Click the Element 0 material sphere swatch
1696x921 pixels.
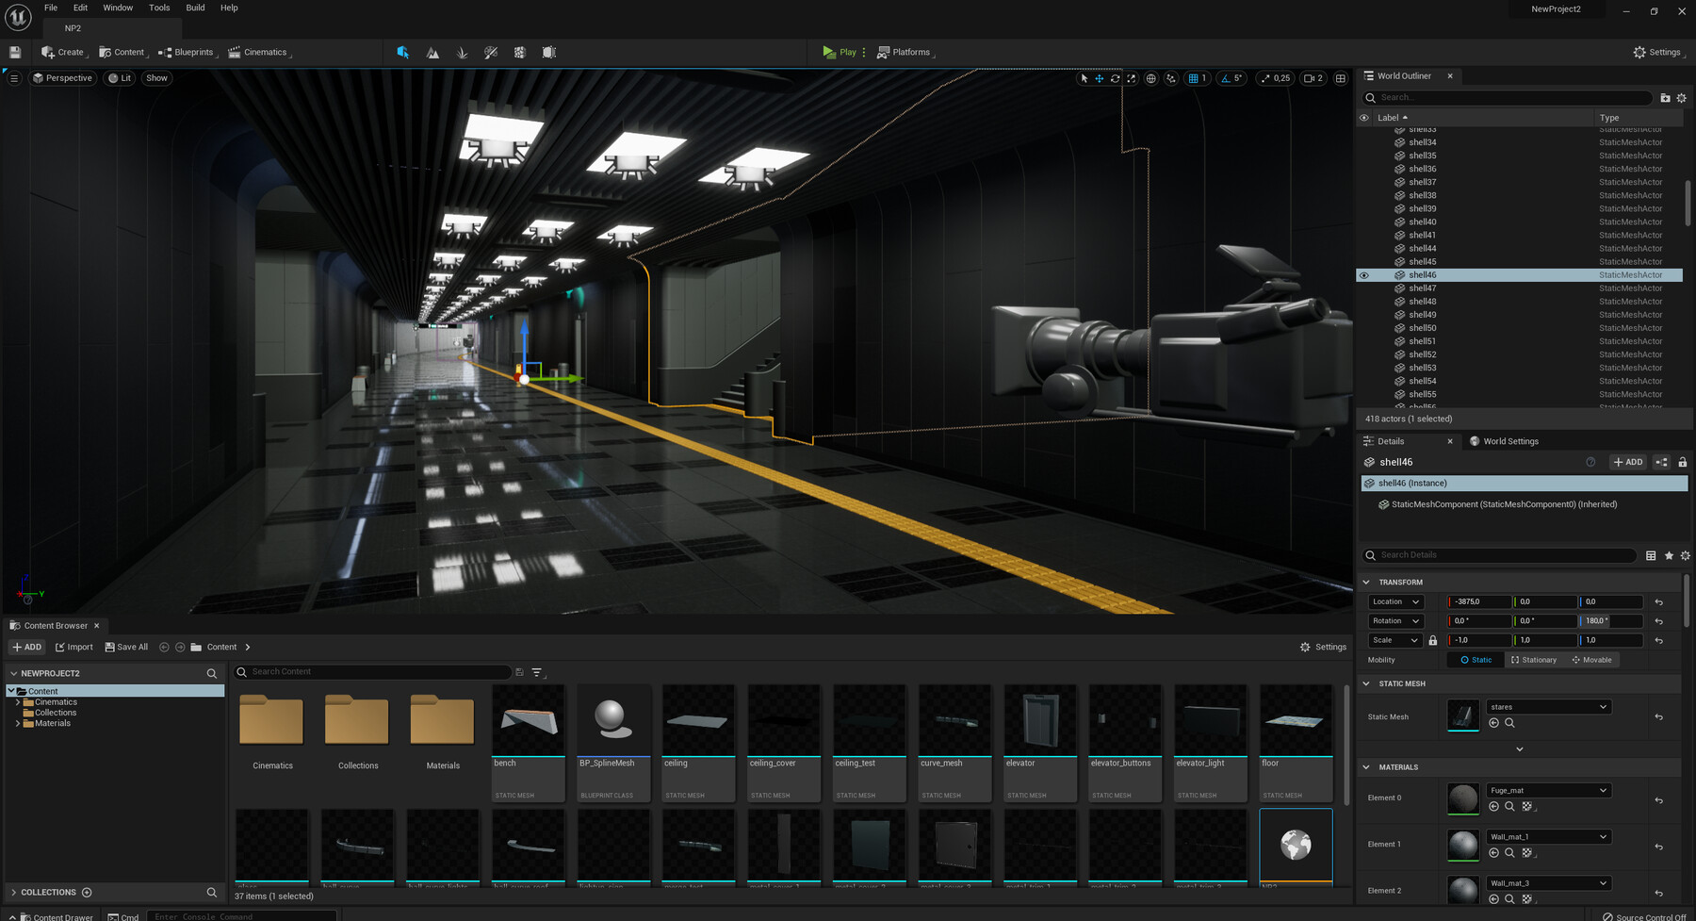click(1462, 798)
